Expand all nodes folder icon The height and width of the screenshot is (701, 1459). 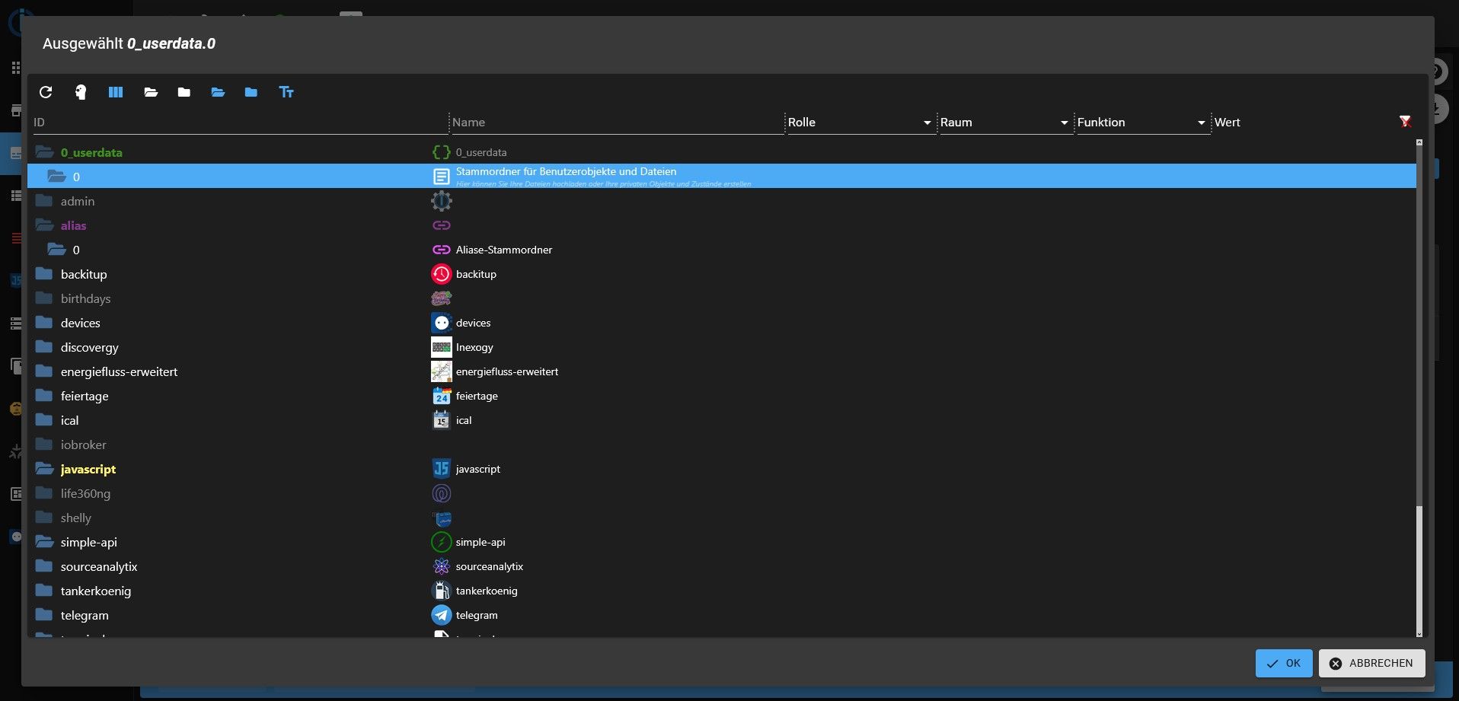click(151, 92)
